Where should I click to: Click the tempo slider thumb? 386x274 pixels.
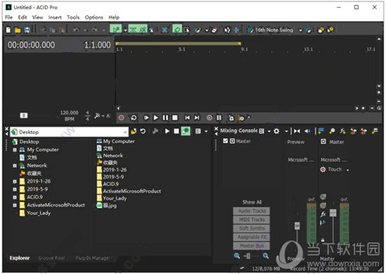click(x=24, y=115)
